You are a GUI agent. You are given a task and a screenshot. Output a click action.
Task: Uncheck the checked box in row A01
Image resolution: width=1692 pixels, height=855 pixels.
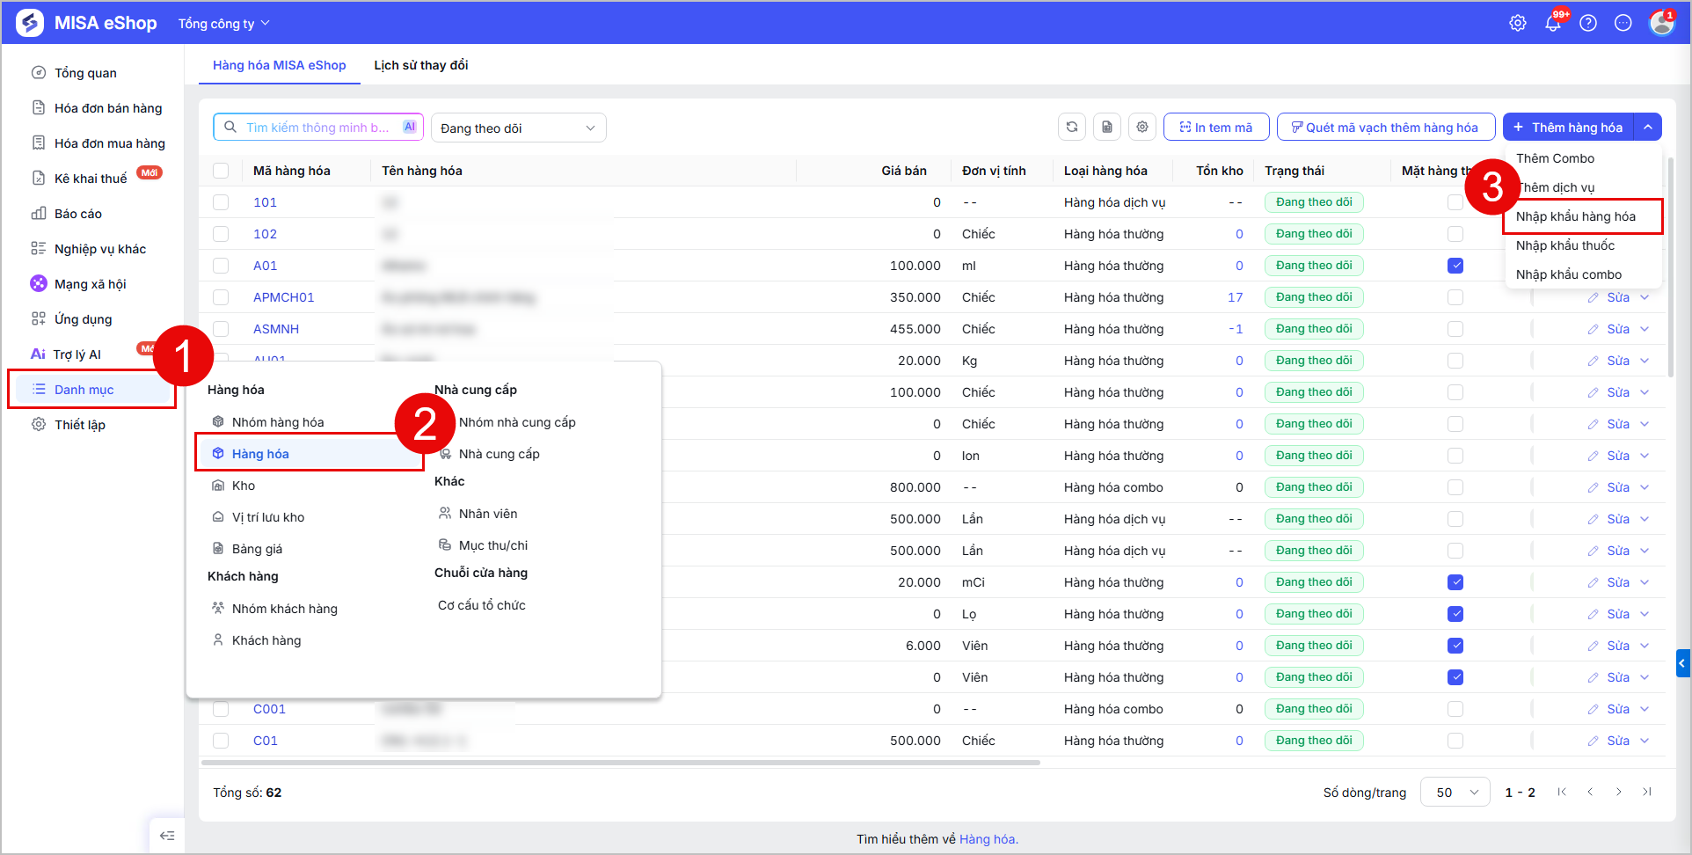click(1455, 266)
